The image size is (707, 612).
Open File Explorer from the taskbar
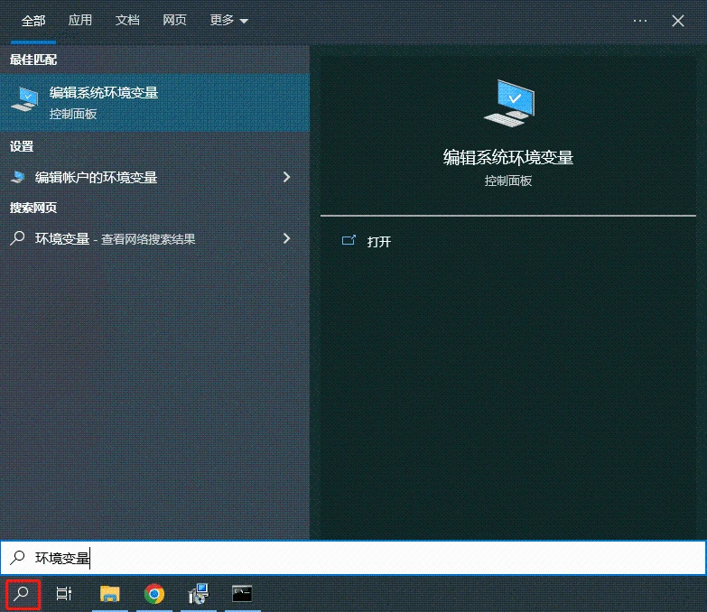tap(109, 594)
